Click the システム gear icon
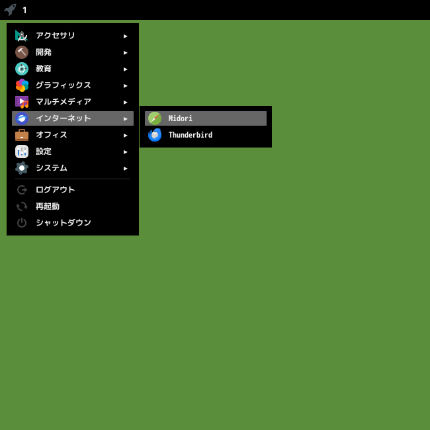Viewport: 430px width, 430px height. [x=22, y=168]
